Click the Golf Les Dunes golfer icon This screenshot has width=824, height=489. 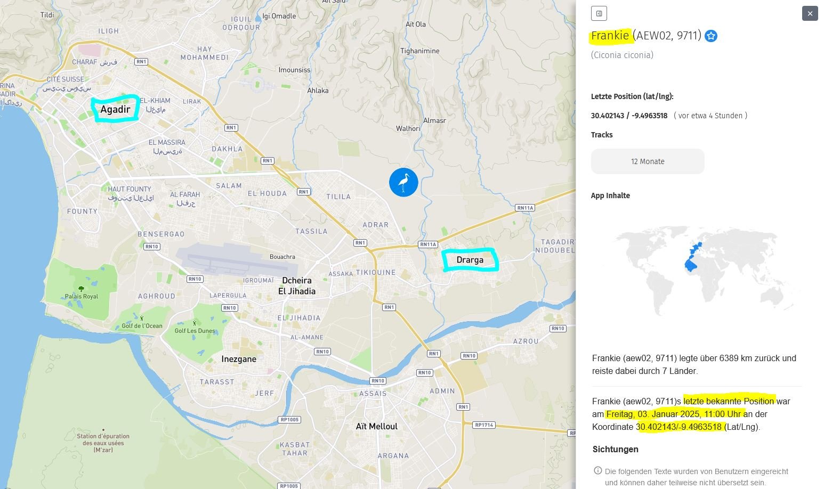point(195,323)
